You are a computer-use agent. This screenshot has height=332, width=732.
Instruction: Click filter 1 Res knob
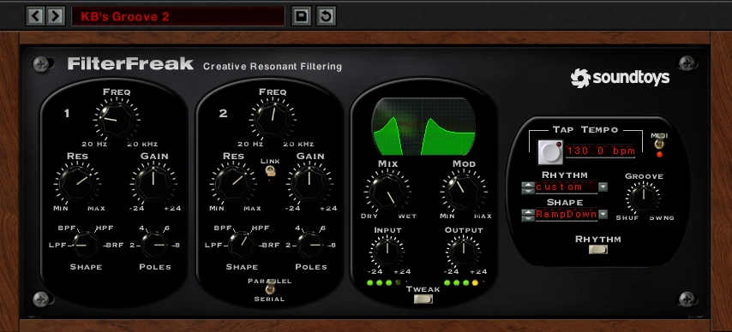76,183
